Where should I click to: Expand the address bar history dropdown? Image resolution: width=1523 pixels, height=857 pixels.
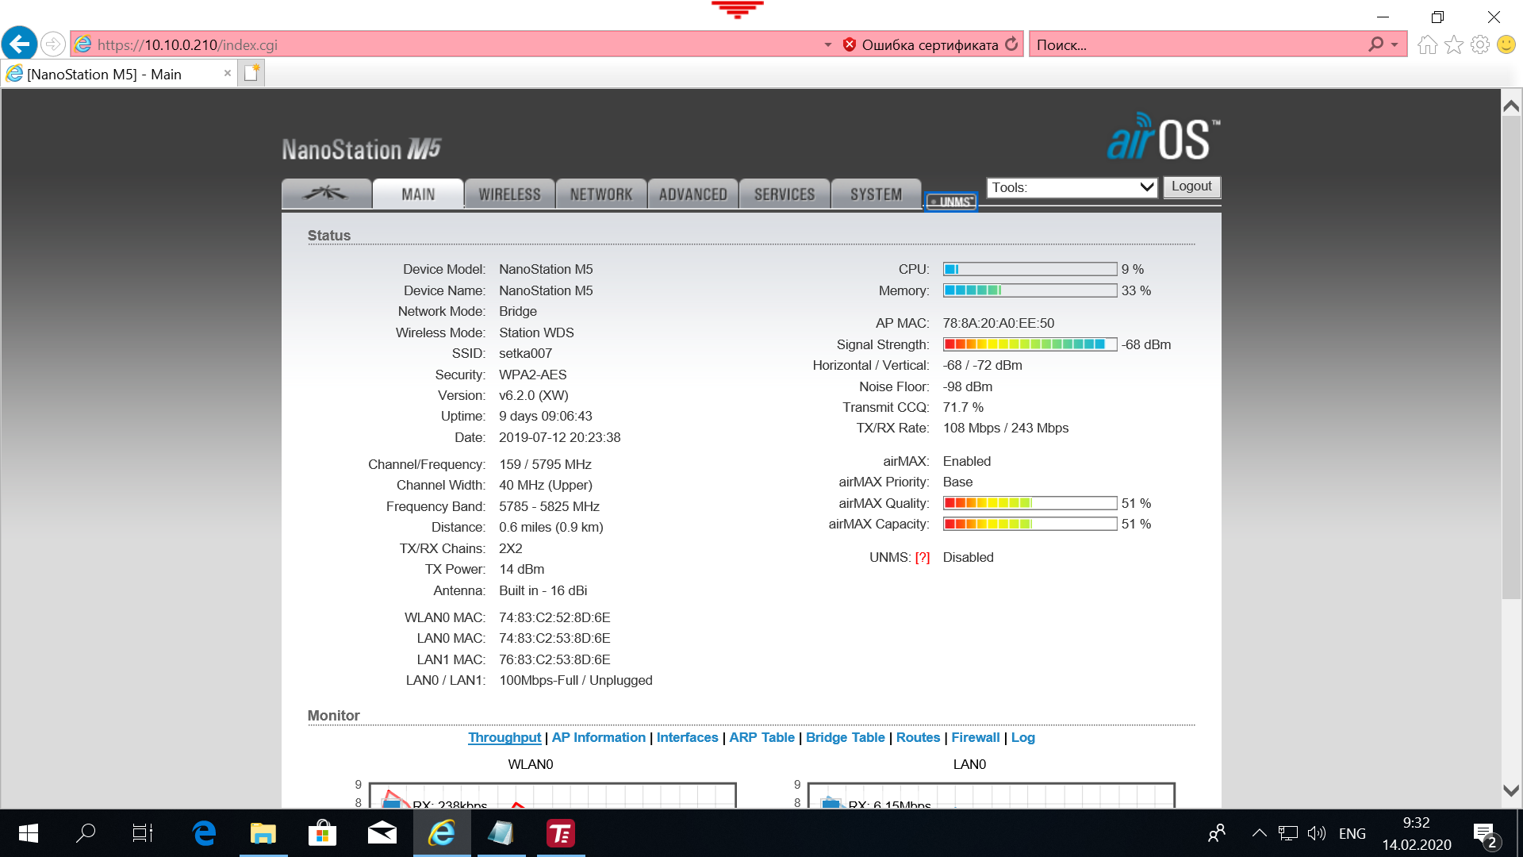(827, 45)
